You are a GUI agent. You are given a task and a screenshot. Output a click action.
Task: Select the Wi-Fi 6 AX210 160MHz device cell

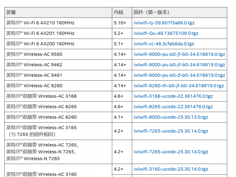coord(40,23)
